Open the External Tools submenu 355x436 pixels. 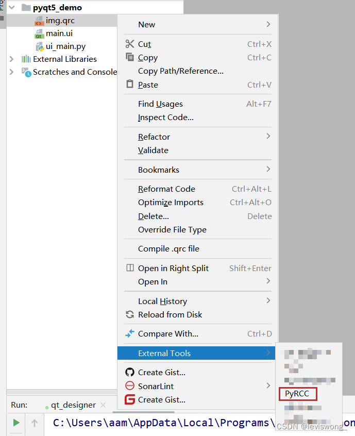165,353
